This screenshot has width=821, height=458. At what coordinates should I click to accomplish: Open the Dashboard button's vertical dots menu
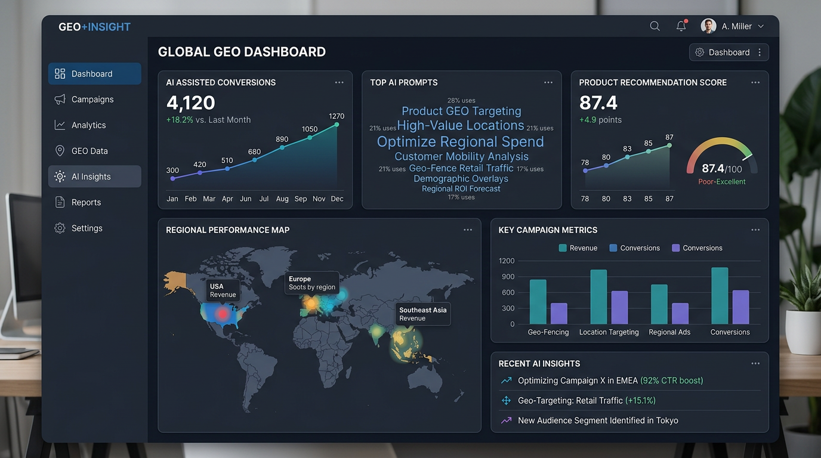[760, 52]
